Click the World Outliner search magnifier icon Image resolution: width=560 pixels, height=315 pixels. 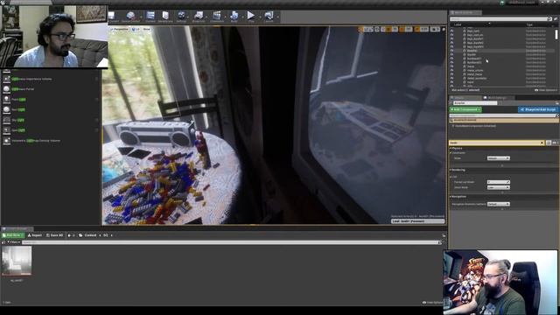[x=549, y=19]
